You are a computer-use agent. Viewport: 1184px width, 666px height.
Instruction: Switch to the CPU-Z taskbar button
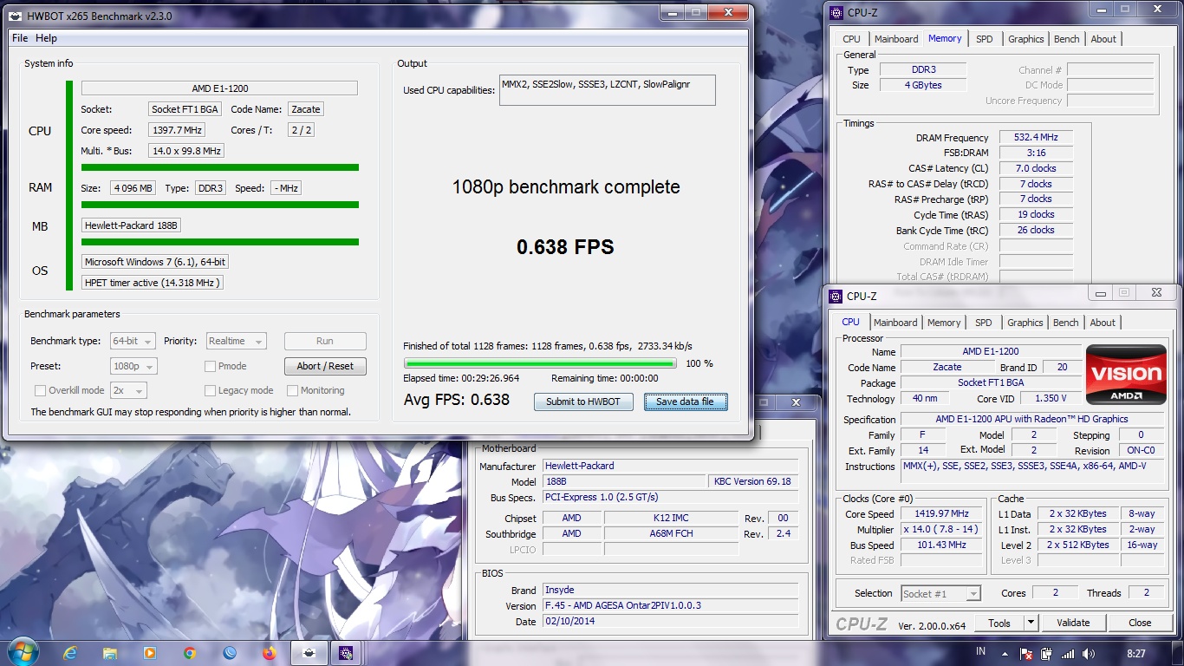pyautogui.click(x=348, y=653)
